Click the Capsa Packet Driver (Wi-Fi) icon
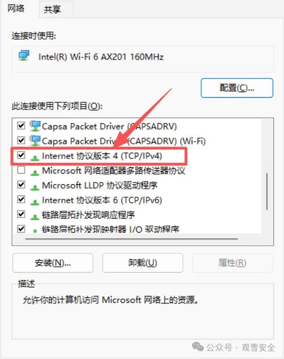The height and width of the screenshot is (359, 284). [x=35, y=141]
